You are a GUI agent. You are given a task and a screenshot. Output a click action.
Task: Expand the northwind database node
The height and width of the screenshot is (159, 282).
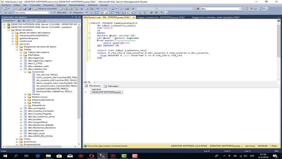pos(13,41)
